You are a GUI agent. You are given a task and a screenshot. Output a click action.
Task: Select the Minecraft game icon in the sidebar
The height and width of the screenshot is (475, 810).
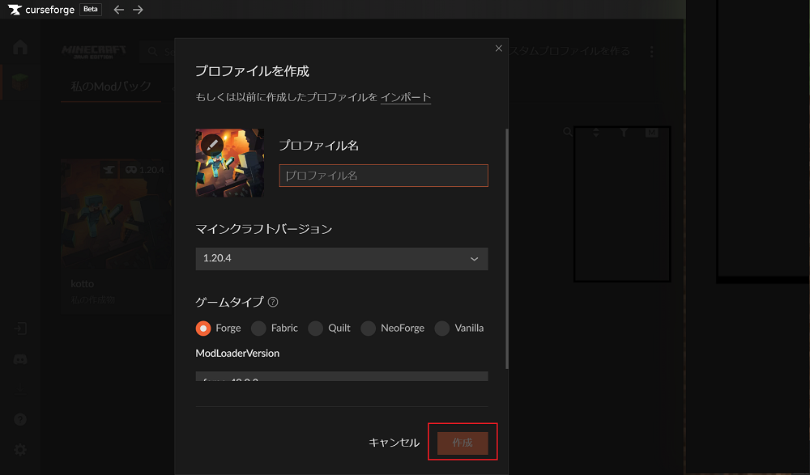[x=20, y=84]
